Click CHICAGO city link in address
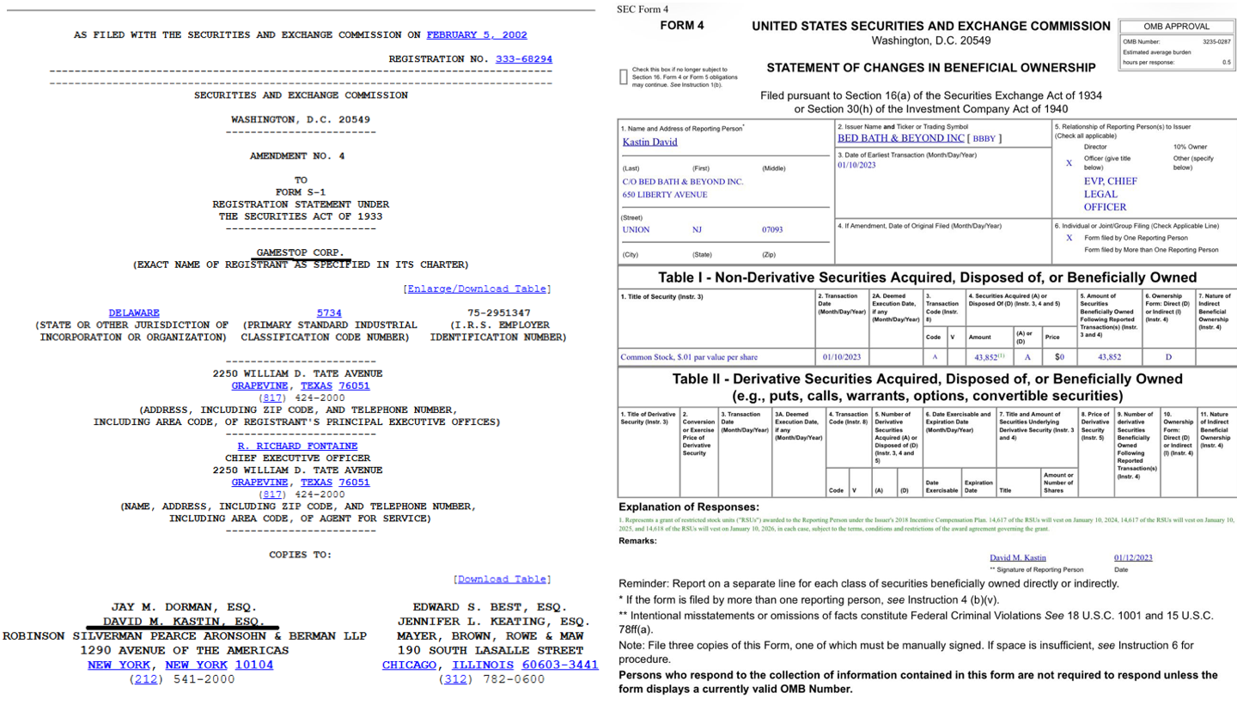This screenshot has width=1237, height=705. [407, 665]
